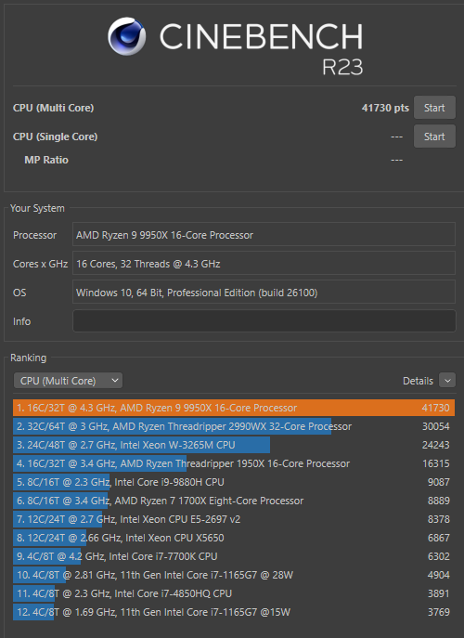Start the CPU Multi Core test
This screenshot has height=638, width=464.
pos(434,108)
